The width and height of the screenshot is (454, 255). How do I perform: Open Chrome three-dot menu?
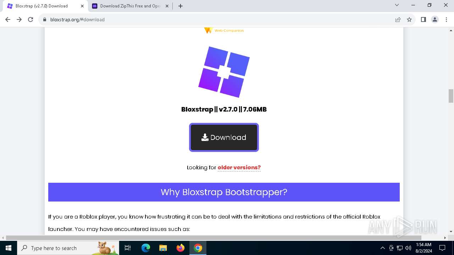pyautogui.click(x=446, y=19)
